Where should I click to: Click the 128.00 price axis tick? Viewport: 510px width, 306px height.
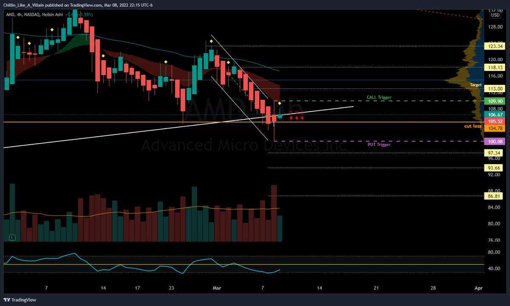pyautogui.click(x=495, y=27)
